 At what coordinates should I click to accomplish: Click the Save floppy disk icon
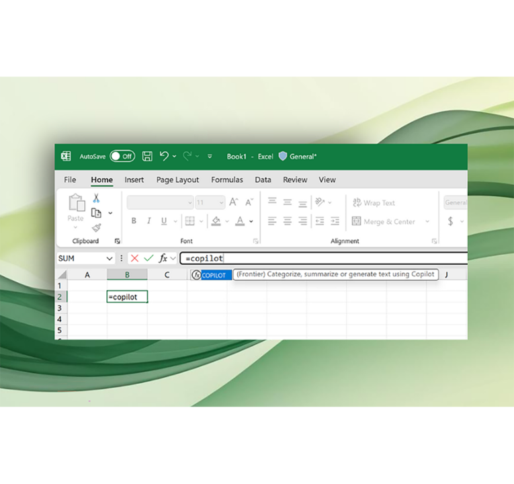(147, 156)
